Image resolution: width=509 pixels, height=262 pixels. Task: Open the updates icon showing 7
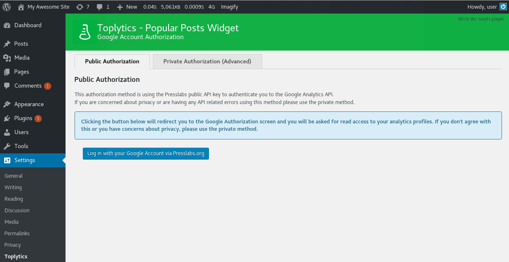pyautogui.click(x=80, y=7)
